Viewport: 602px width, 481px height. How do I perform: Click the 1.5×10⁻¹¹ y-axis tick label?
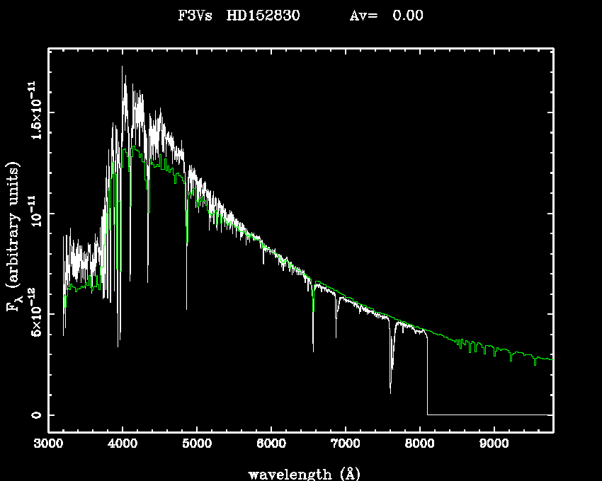[x=33, y=112]
